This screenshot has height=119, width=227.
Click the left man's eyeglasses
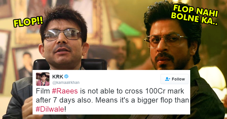[x=63, y=34]
